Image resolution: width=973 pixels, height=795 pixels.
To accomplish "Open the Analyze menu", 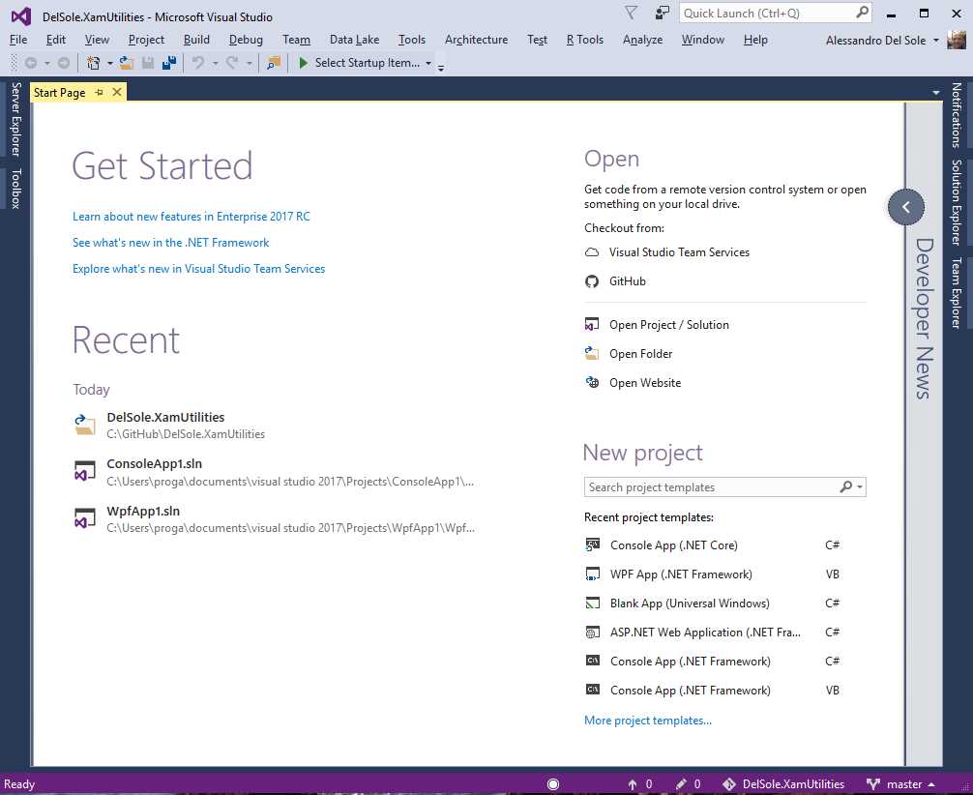I will (642, 40).
